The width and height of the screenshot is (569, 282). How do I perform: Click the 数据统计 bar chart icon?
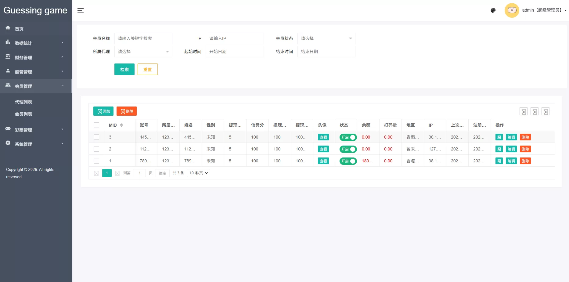(x=8, y=42)
